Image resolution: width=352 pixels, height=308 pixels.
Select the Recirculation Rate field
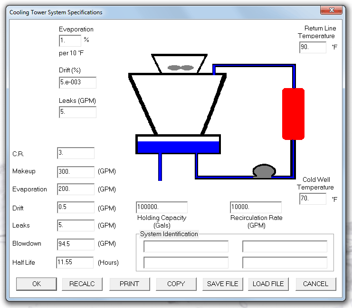pyautogui.click(x=256, y=207)
